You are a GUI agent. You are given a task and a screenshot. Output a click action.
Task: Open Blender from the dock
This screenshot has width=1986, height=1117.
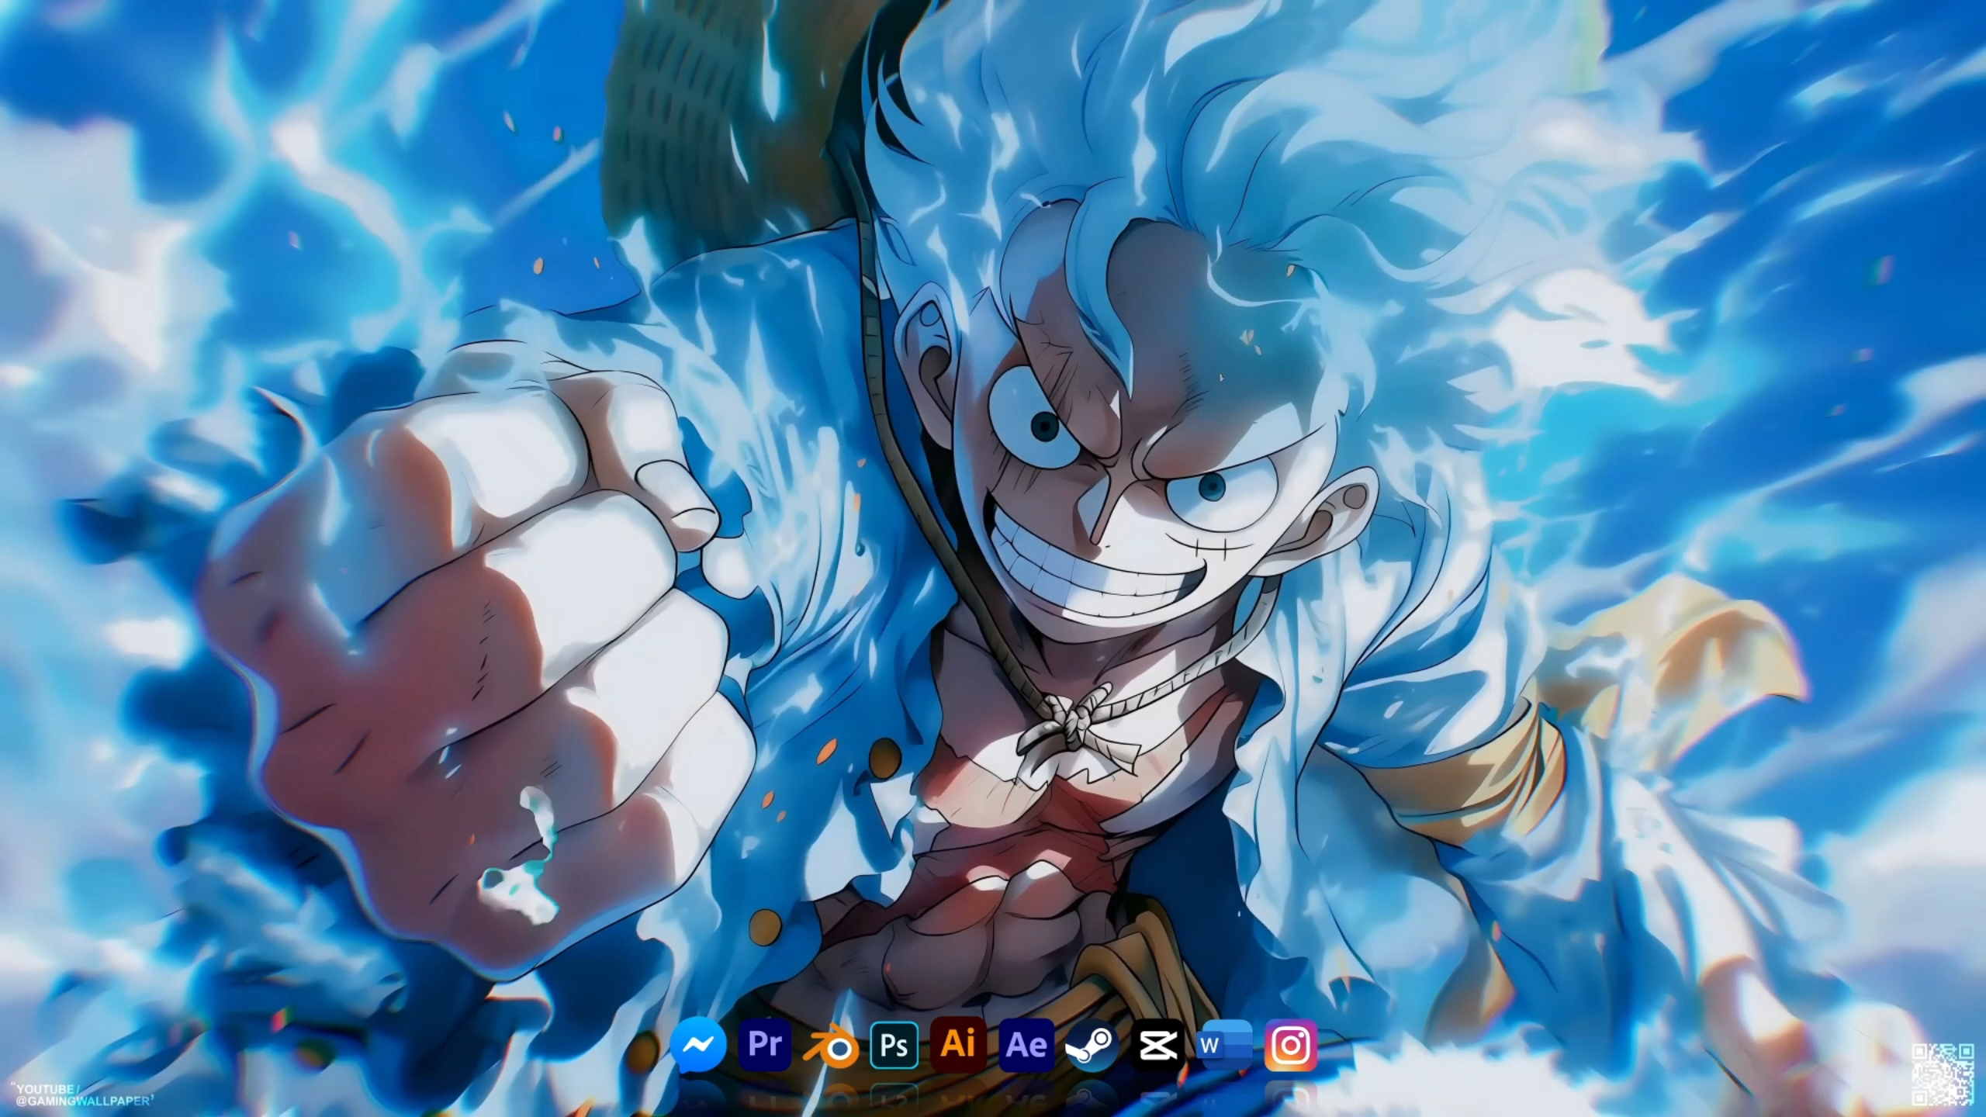830,1046
